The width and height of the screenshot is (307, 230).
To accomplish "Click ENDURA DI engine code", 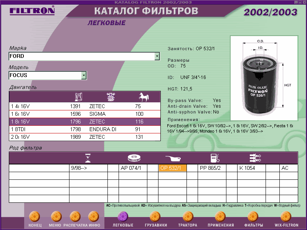I will coord(103,129).
